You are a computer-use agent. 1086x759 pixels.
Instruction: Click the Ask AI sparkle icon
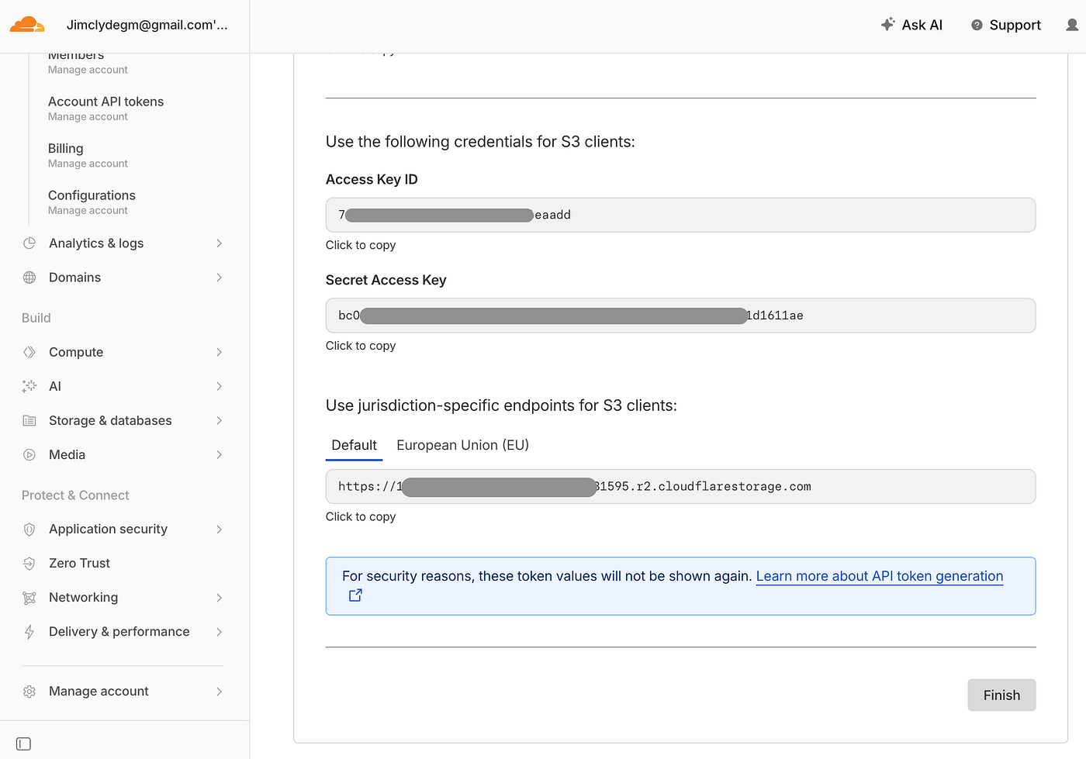click(x=887, y=24)
